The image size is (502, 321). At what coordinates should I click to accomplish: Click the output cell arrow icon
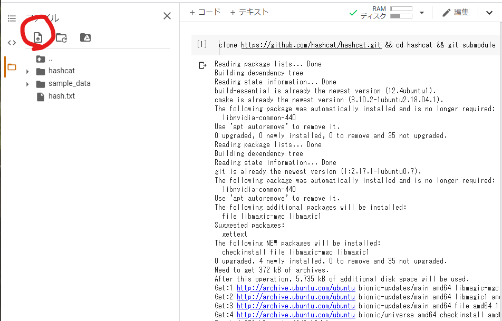point(202,65)
